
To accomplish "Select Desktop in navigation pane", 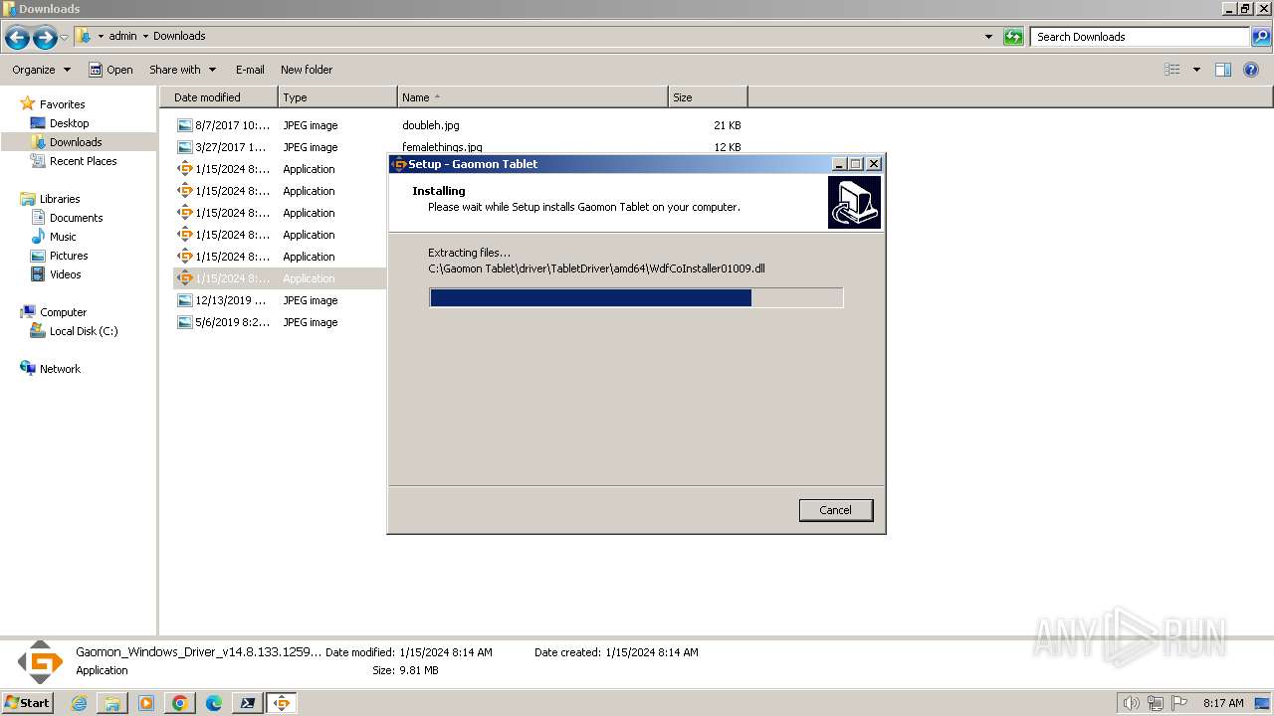I will point(69,123).
